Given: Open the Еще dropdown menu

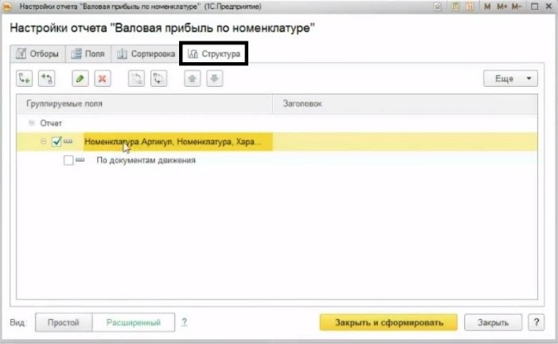Looking at the screenshot, I should tap(510, 79).
